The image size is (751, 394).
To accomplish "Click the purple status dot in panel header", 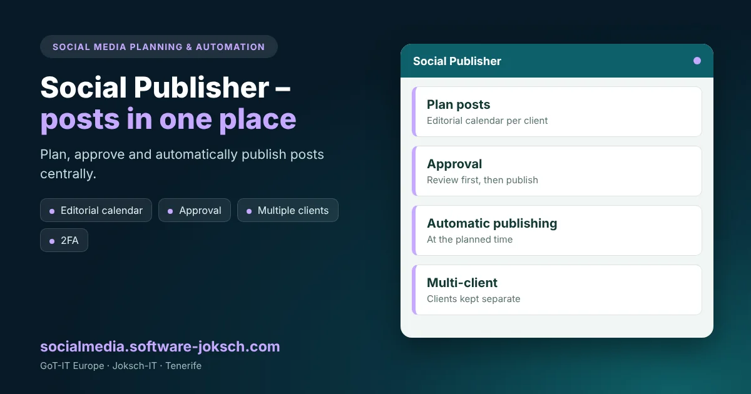I will [x=697, y=61].
